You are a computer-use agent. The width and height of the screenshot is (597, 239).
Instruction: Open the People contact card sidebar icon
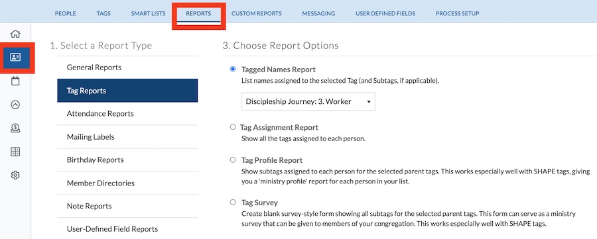point(15,58)
